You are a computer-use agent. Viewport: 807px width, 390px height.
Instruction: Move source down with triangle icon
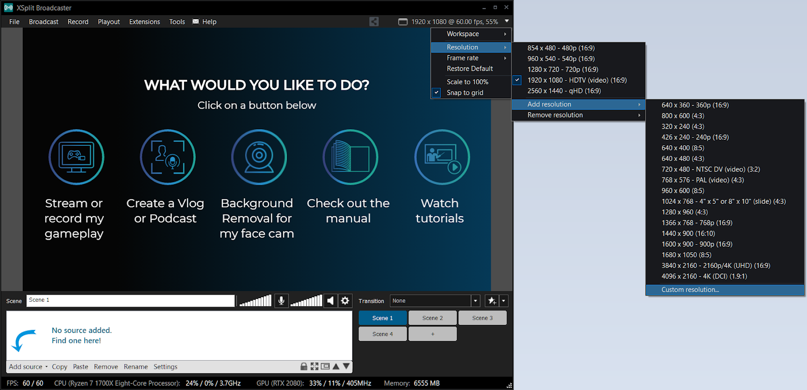[x=346, y=366]
